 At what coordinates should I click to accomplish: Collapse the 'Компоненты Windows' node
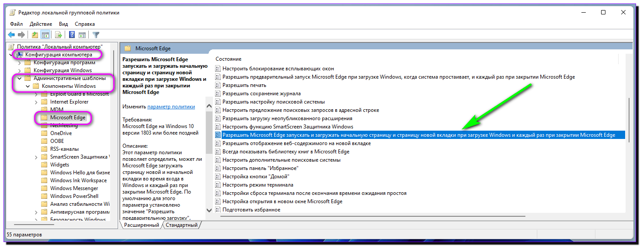(28, 87)
